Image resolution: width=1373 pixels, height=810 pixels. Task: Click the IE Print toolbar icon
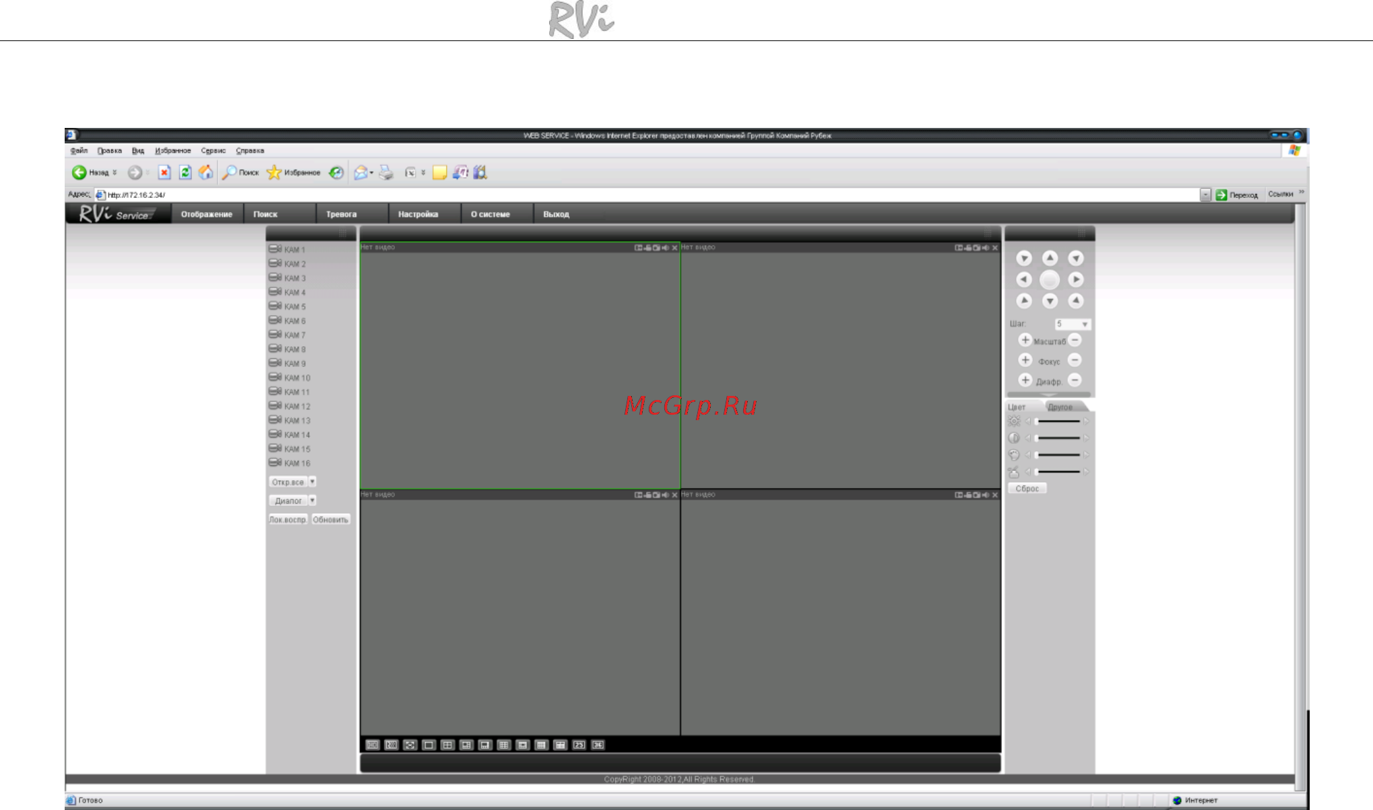[x=386, y=172]
